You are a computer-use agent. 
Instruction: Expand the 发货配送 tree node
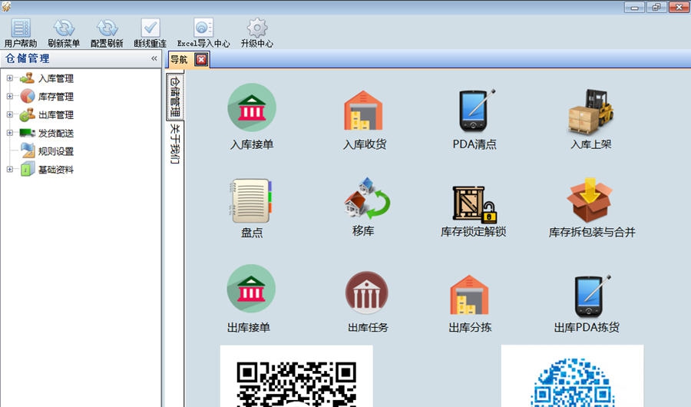[x=10, y=133]
